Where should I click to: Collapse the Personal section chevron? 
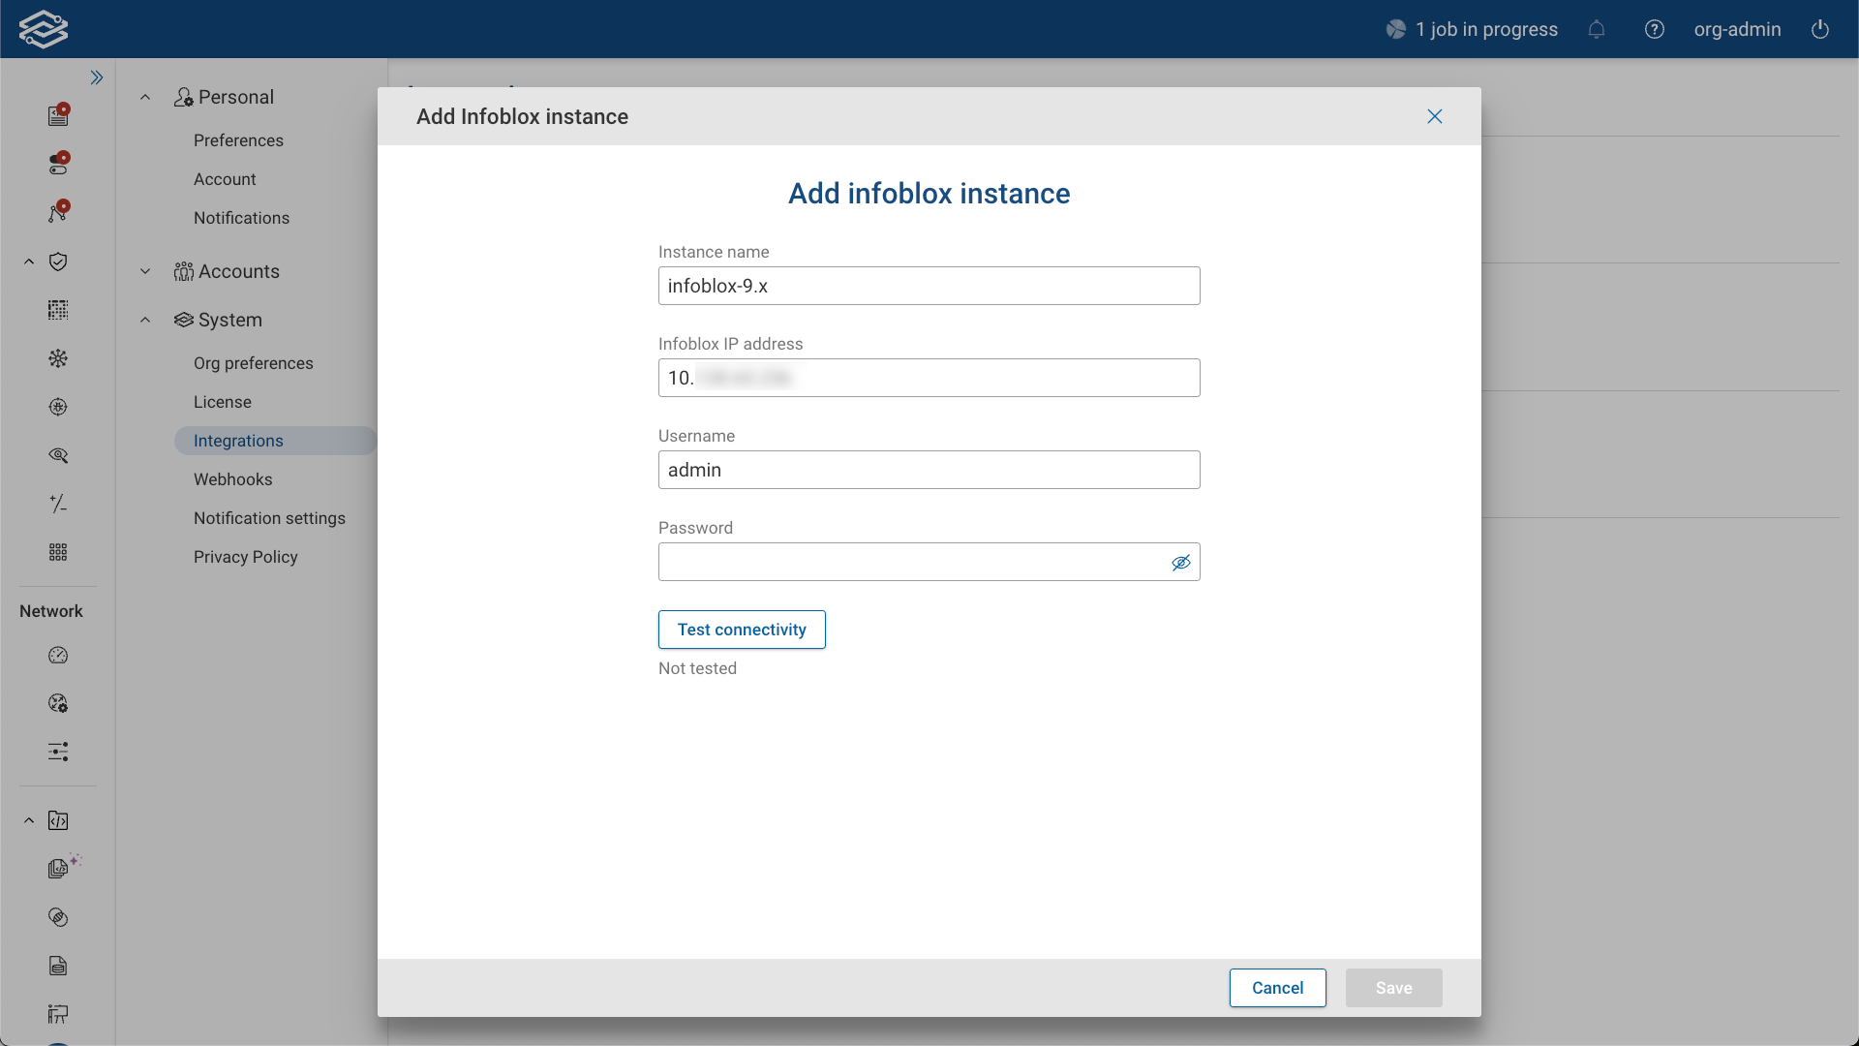145,97
